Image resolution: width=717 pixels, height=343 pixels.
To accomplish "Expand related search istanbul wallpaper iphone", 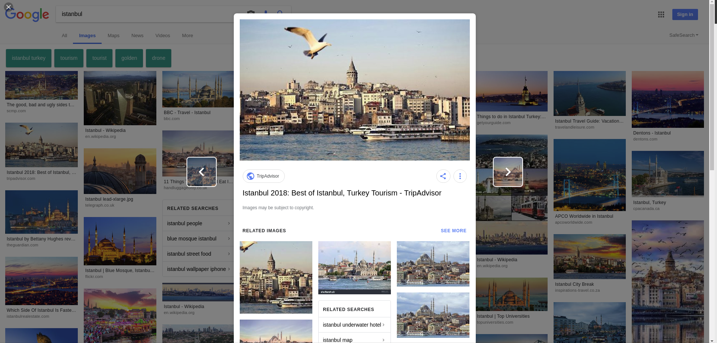I will coord(198,269).
